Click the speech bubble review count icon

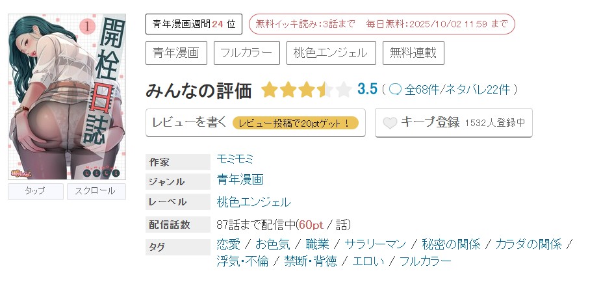click(x=395, y=90)
